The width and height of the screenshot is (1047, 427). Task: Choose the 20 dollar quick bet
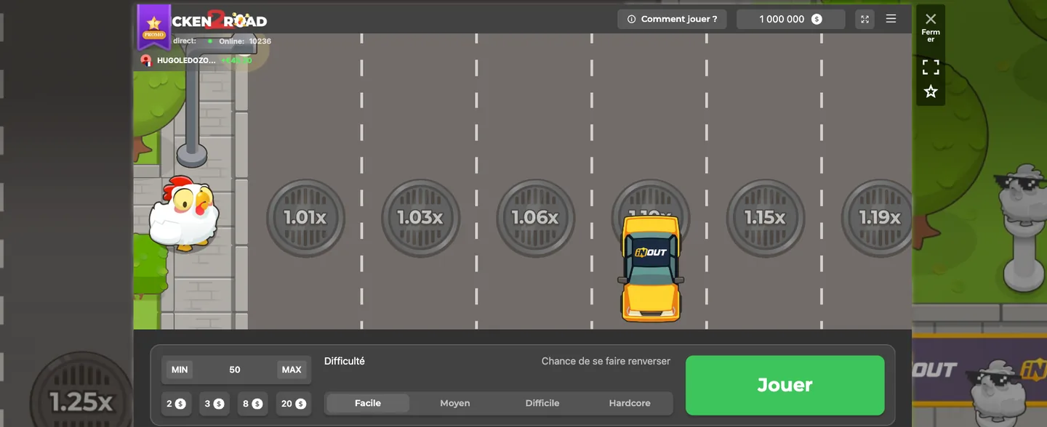[294, 404]
